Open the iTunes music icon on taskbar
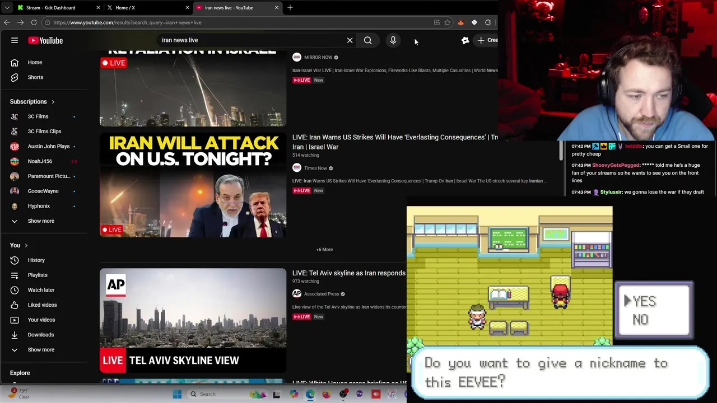Image resolution: width=717 pixels, height=403 pixels. pyautogui.click(x=392, y=394)
